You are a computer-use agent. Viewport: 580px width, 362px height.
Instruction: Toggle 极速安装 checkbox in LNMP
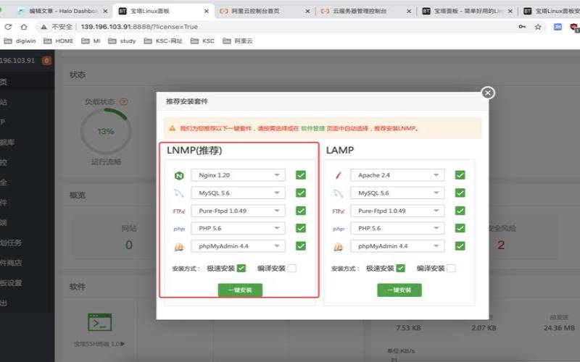[241, 268]
